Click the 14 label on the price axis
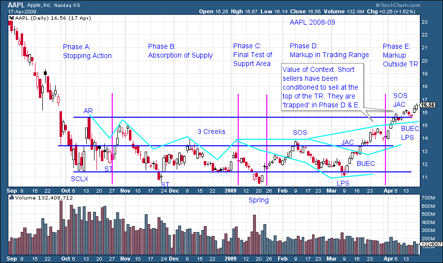The height and width of the screenshot is (263, 443). pyautogui.click(x=425, y=138)
